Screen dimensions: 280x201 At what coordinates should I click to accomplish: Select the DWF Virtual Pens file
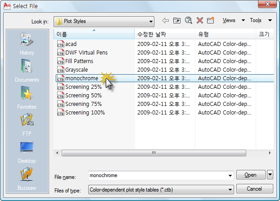(86, 52)
